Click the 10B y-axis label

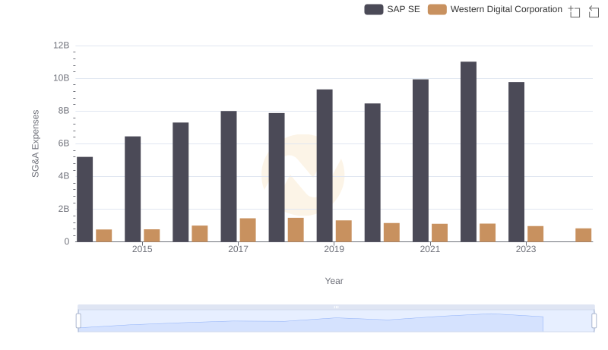click(x=62, y=78)
